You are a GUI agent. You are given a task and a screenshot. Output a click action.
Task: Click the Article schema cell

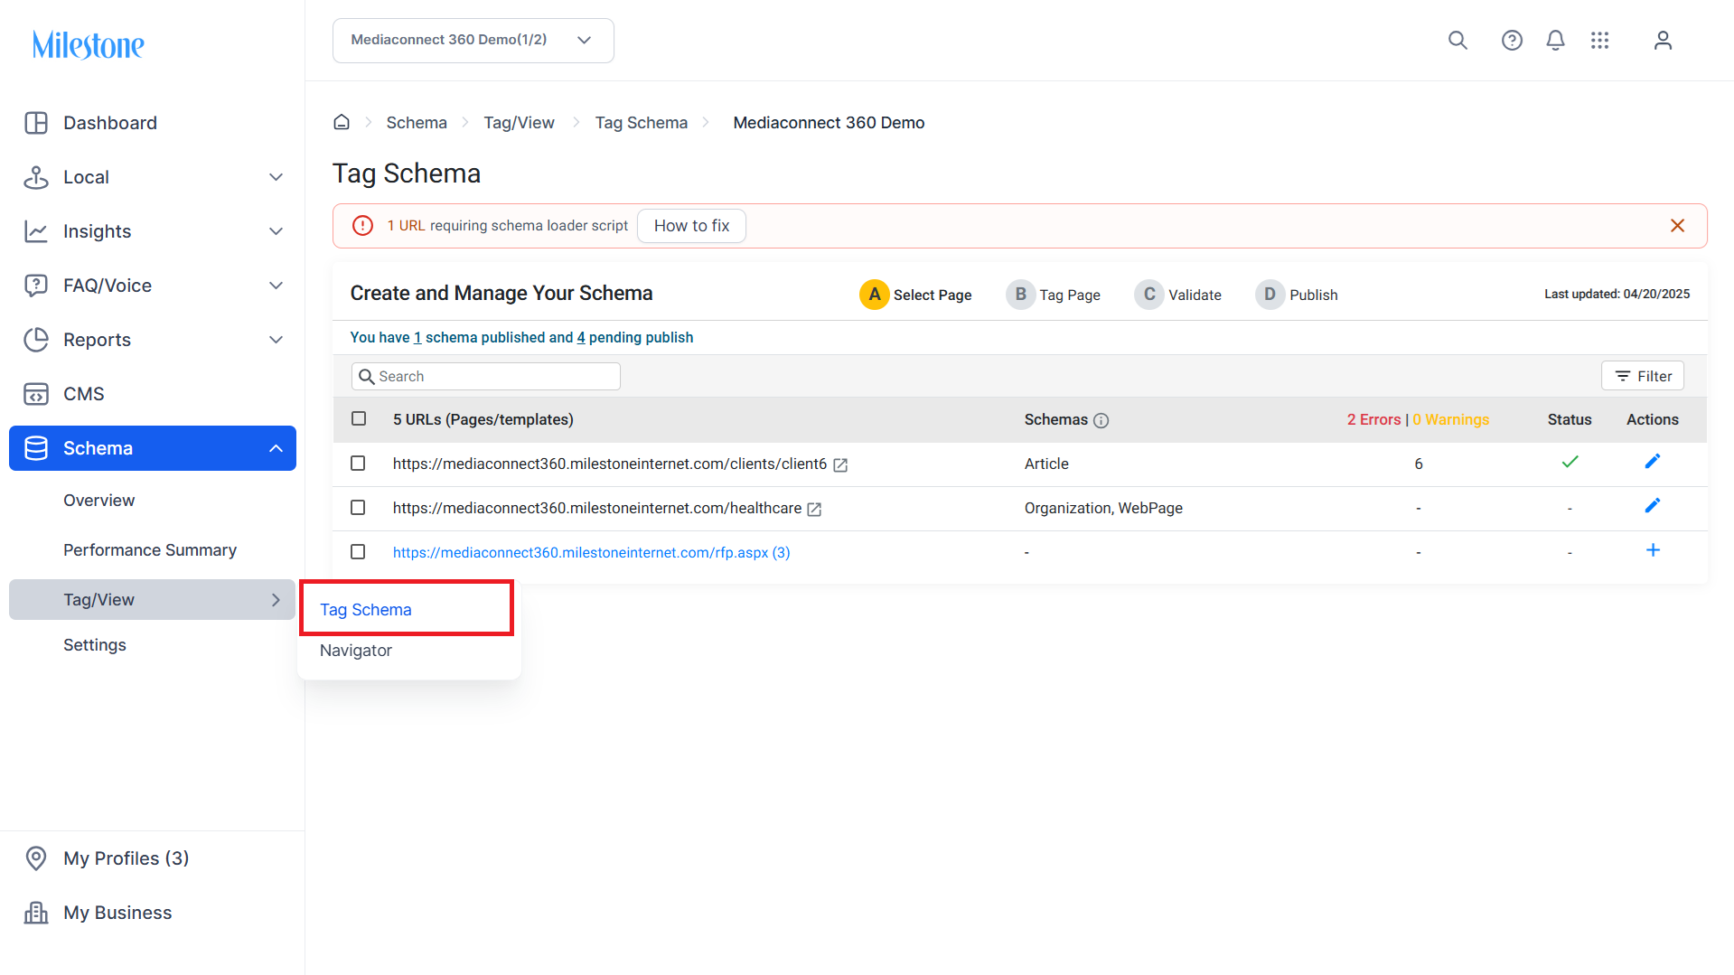pyautogui.click(x=1046, y=464)
